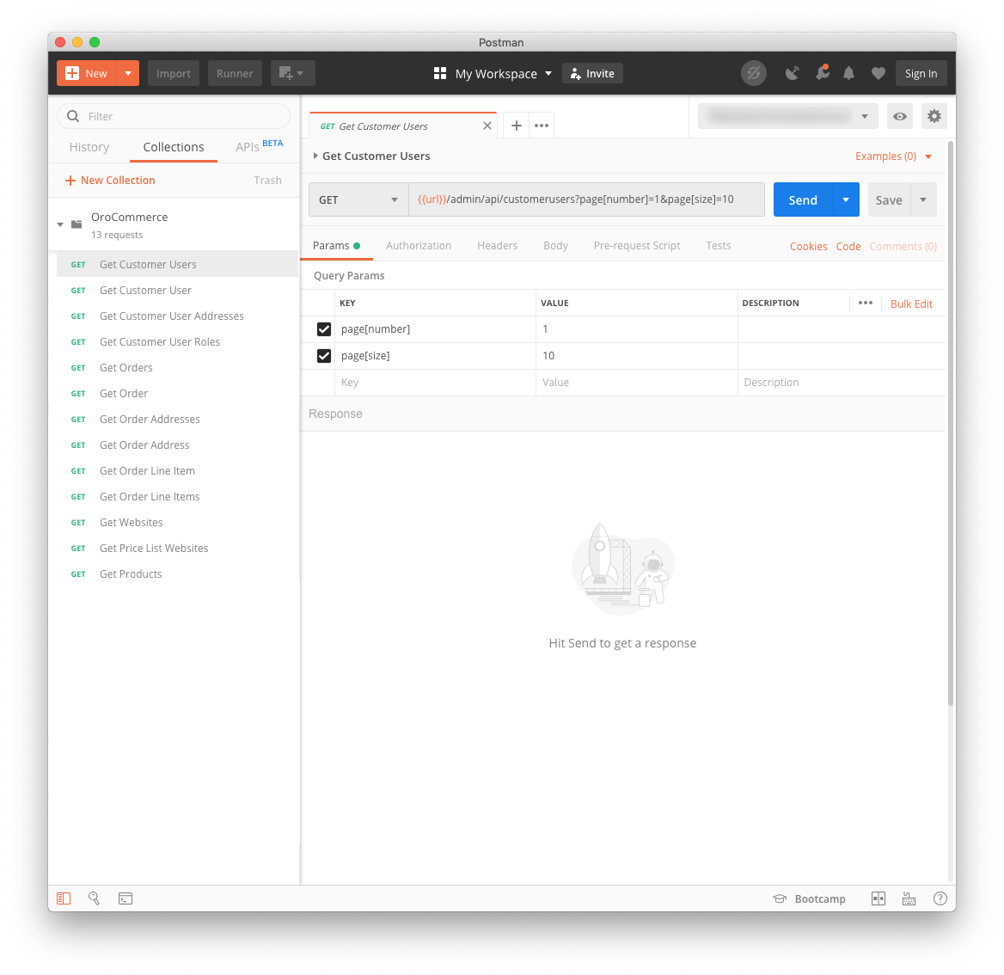1004x975 pixels.
Task: Uncheck the page[size] parameter
Action: click(324, 356)
